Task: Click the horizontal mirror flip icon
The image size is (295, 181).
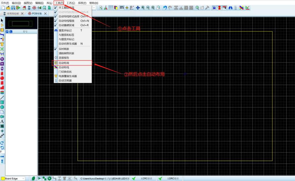Action: coord(2,157)
